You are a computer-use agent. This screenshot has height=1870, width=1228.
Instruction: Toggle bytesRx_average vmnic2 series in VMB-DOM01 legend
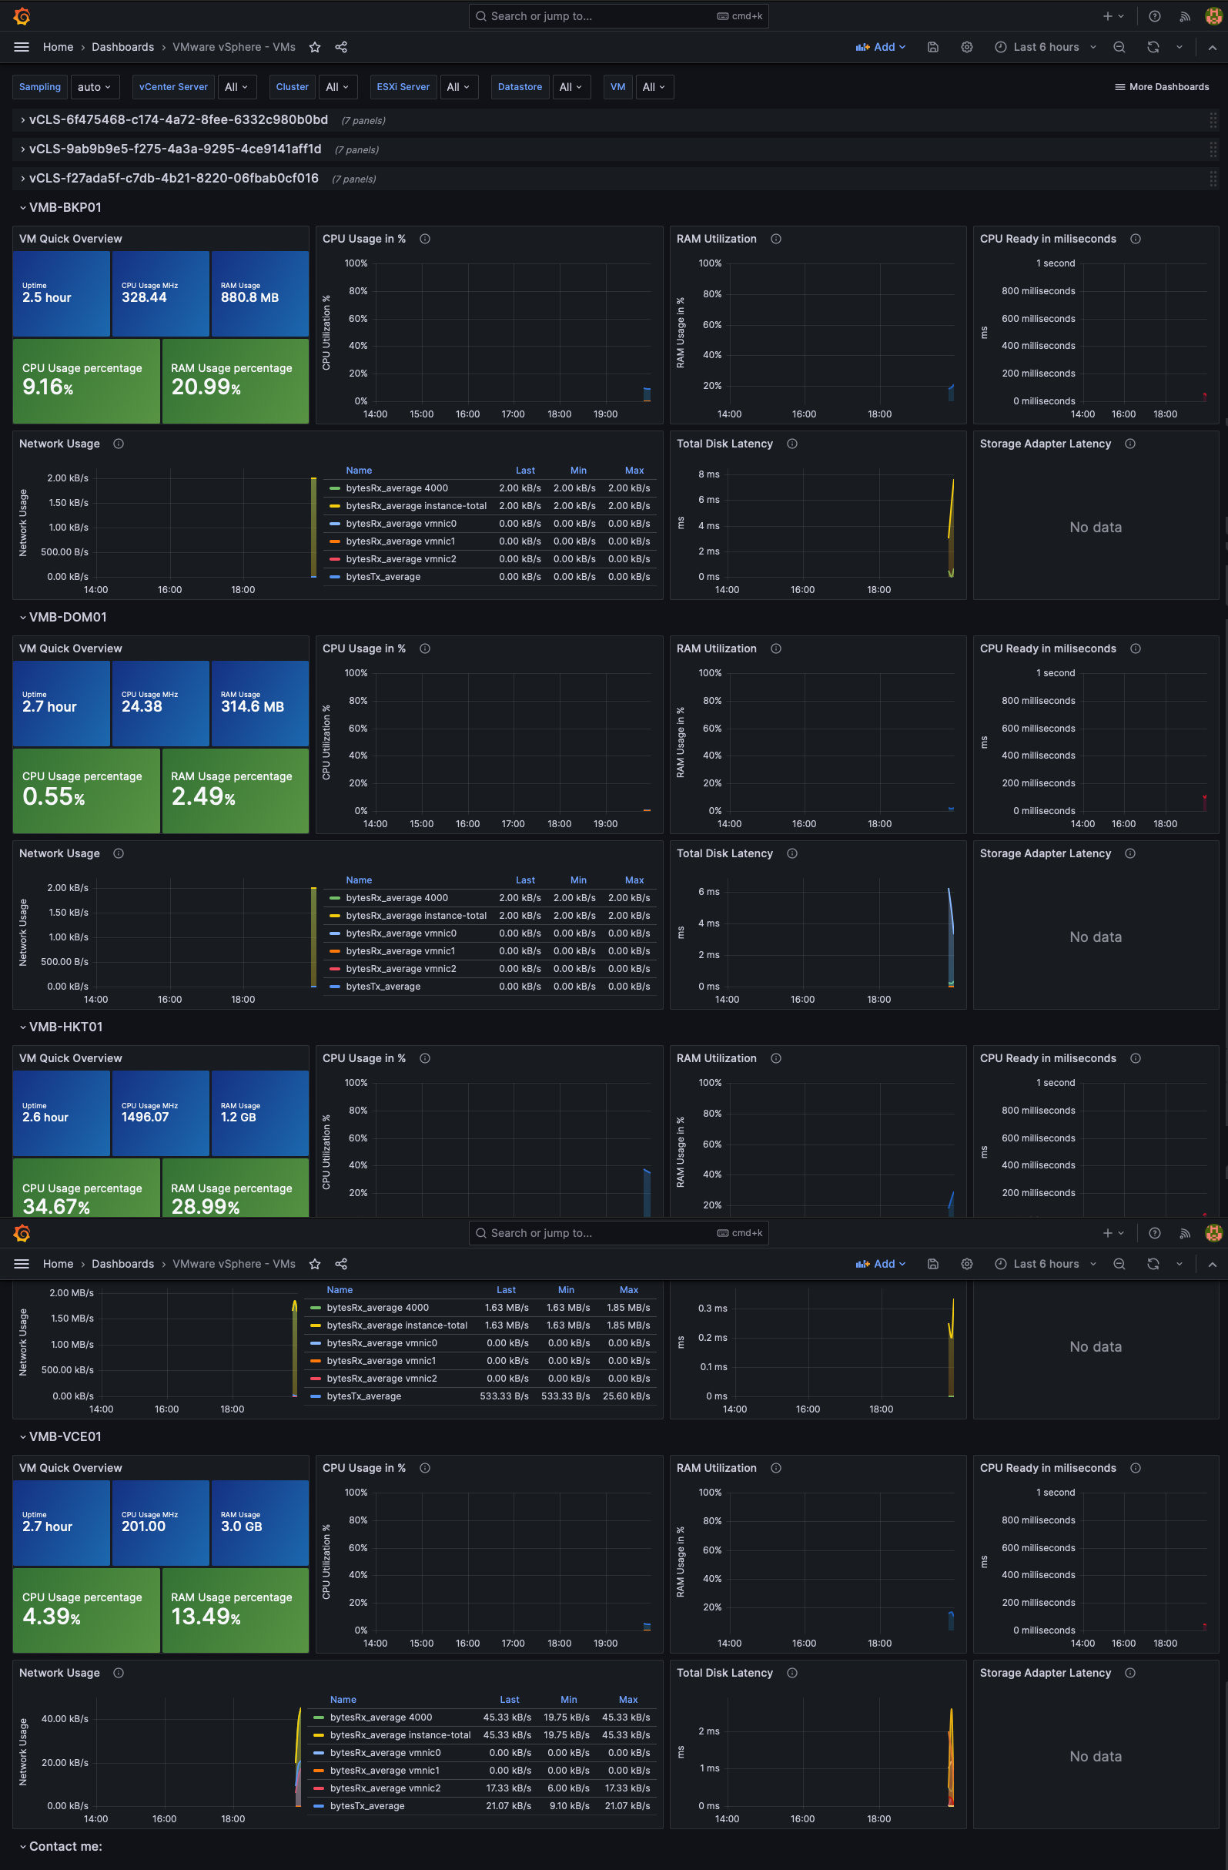click(400, 969)
